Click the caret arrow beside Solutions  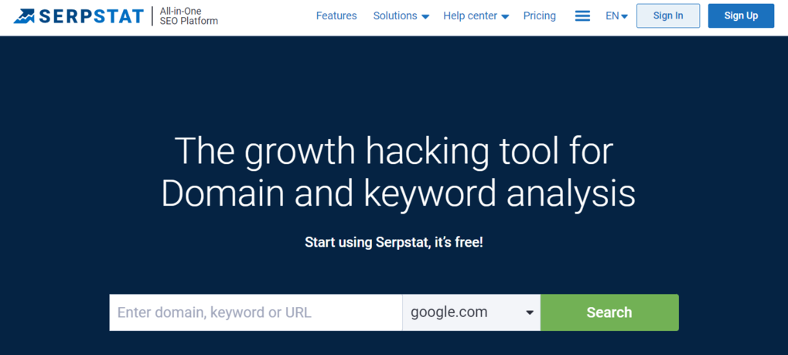(x=425, y=17)
